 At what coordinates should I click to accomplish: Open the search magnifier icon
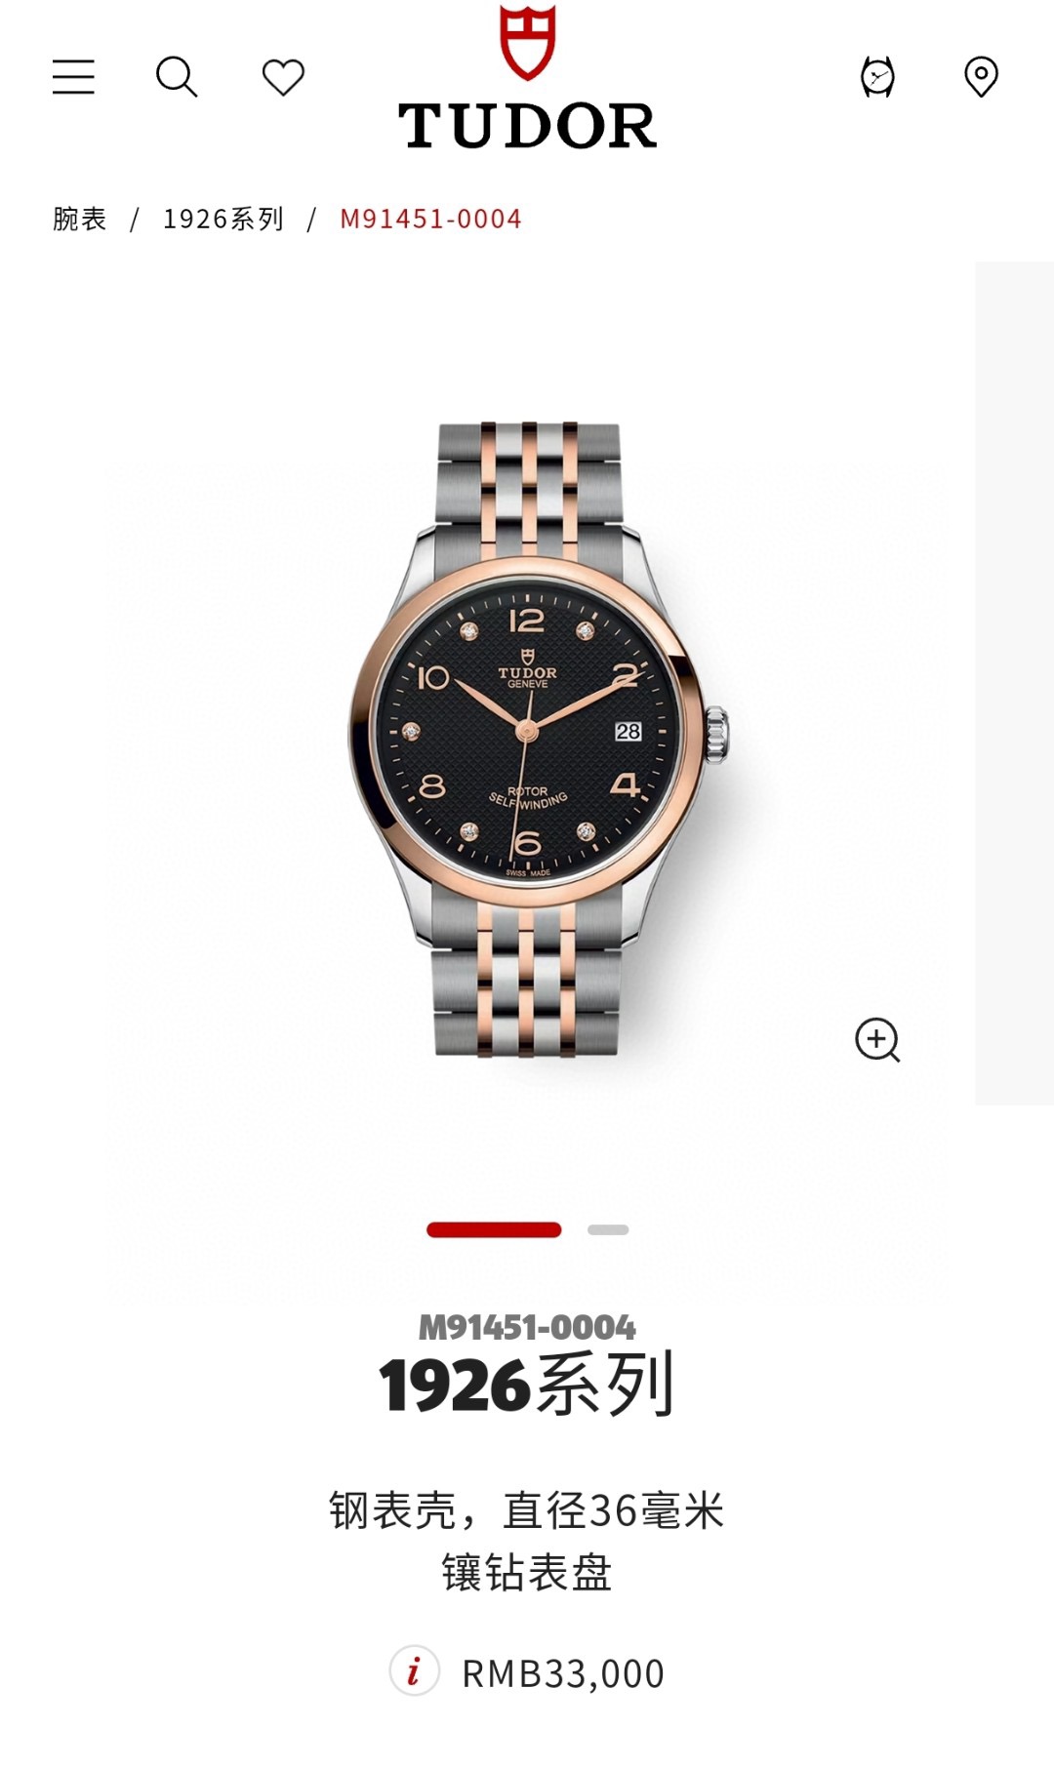coord(177,76)
